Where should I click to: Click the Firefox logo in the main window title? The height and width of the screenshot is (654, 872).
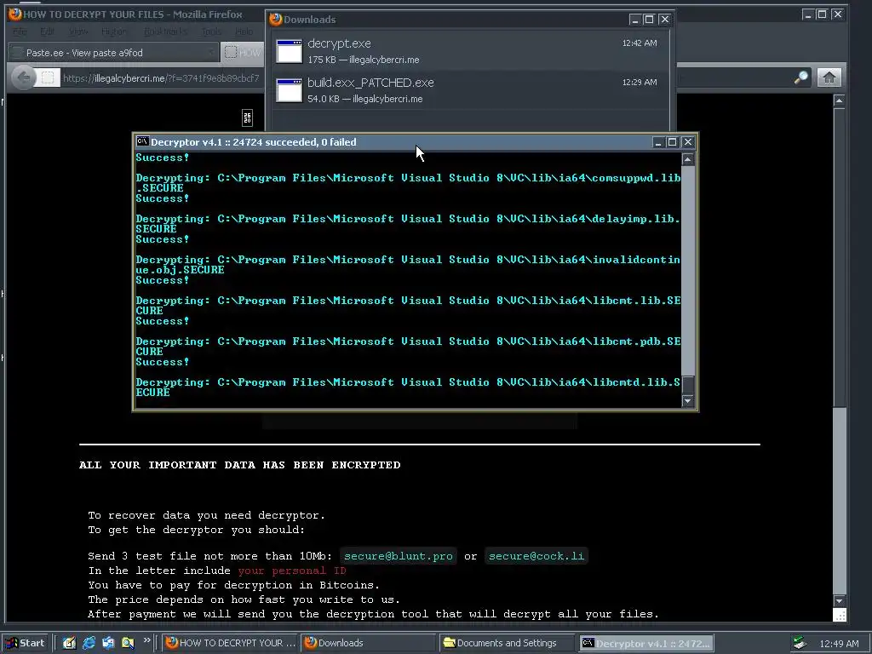(15, 14)
